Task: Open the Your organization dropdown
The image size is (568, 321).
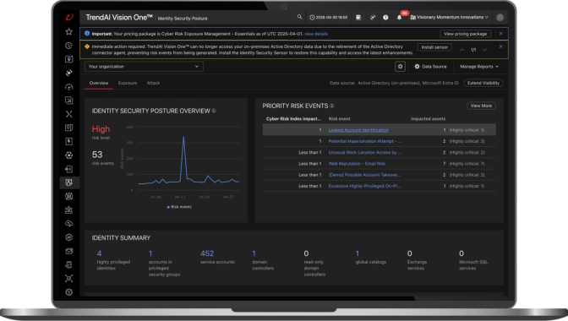Action: pos(144,67)
